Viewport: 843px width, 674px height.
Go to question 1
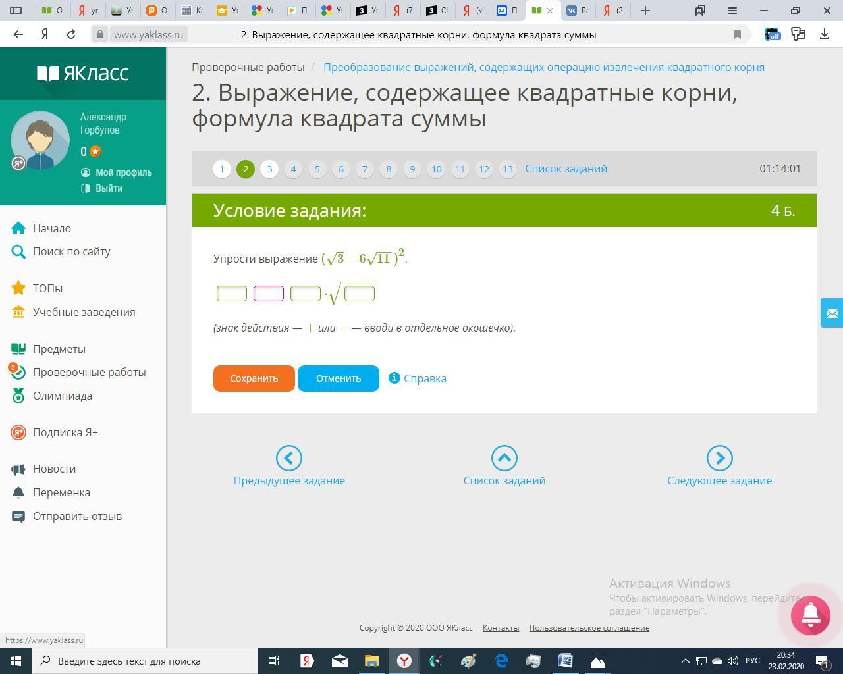(x=222, y=169)
